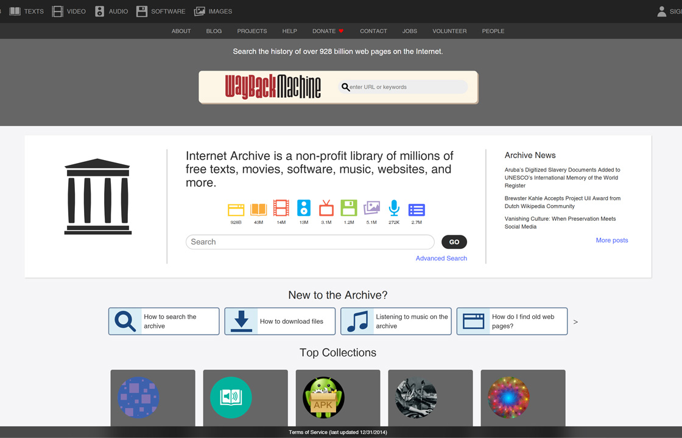682x438 pixels.
Task: Click Terms of Service footer link
Action: [x=338, y=433]
